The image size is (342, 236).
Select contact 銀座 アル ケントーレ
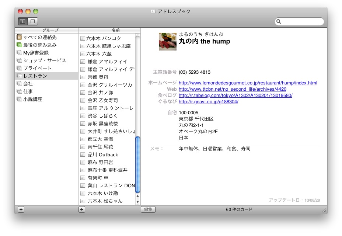(110, 108)
